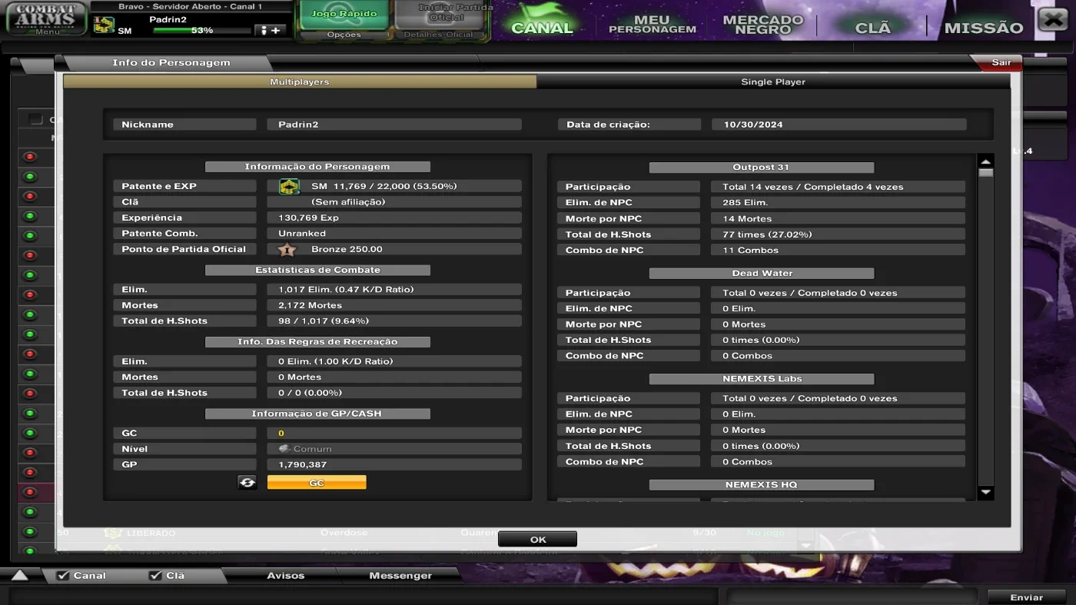Click the Nickname value Padrin2
1076x605 pixels.
394,125
